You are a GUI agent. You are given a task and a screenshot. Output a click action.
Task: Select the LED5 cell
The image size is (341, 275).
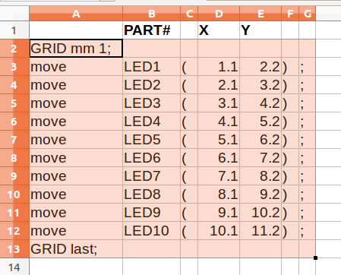coord(152,140)
